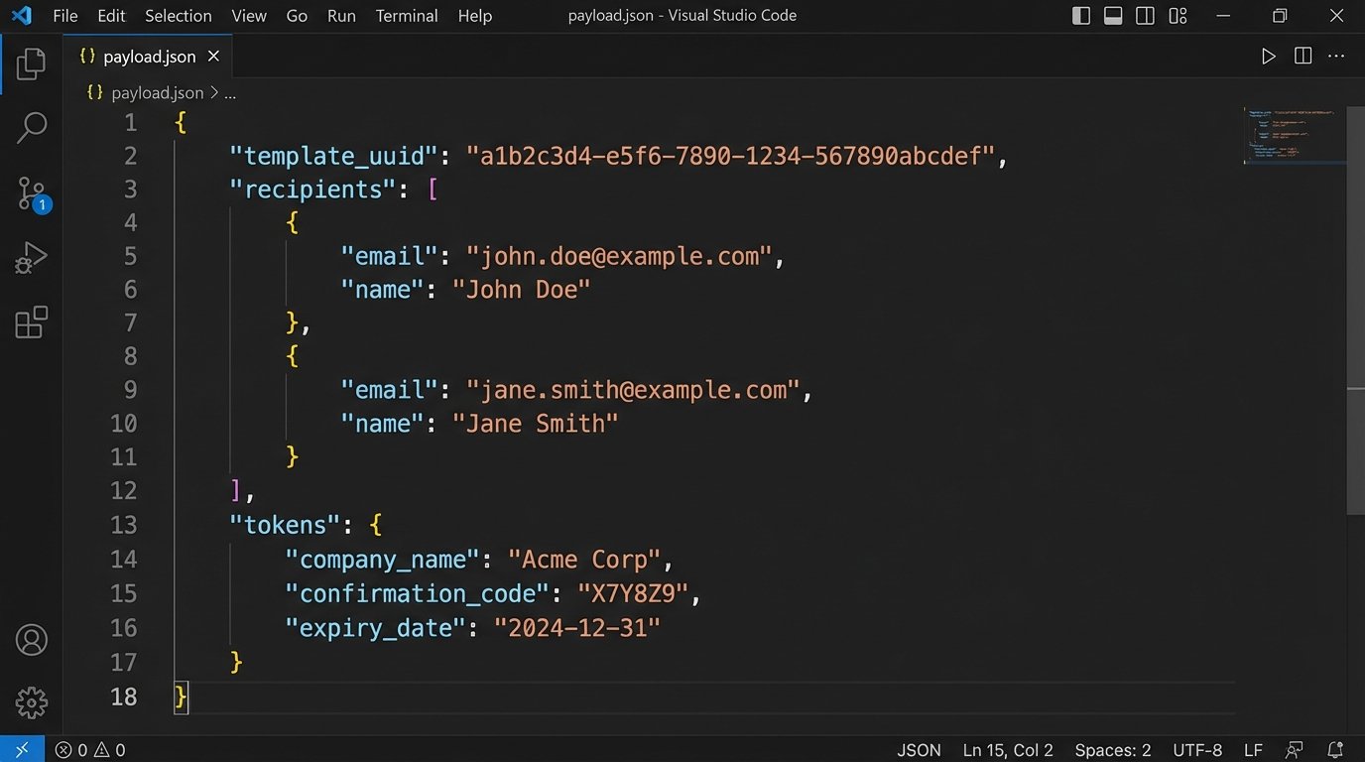Select the JSON language mode in status bar
Image resolution: width=1365 pixels, height=762 pixels.
(x=919, y=750)
